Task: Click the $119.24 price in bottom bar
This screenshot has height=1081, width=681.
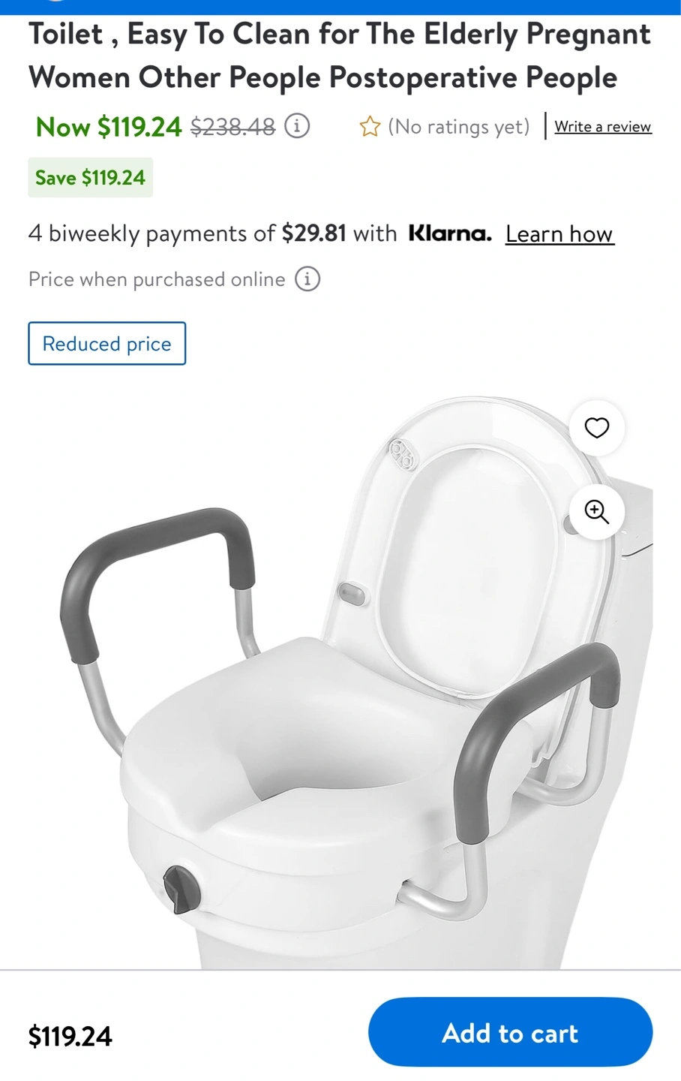Action: (70, 1036)
